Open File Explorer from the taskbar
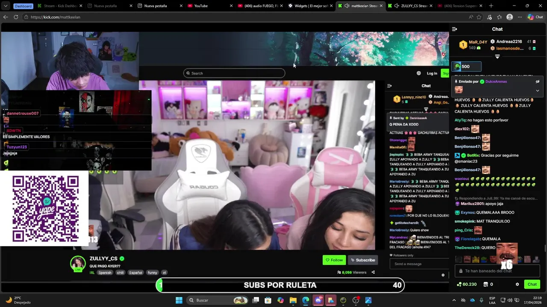 click(293, 300)
